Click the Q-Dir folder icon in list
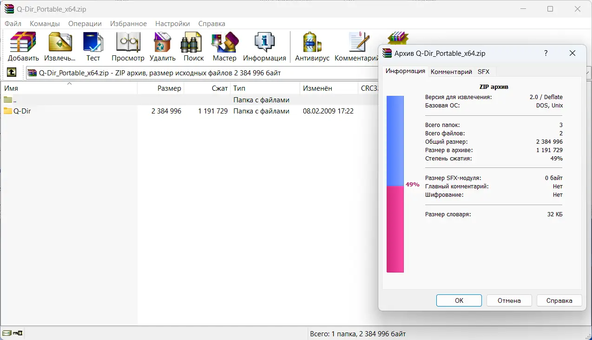 [x=8, y=111]
